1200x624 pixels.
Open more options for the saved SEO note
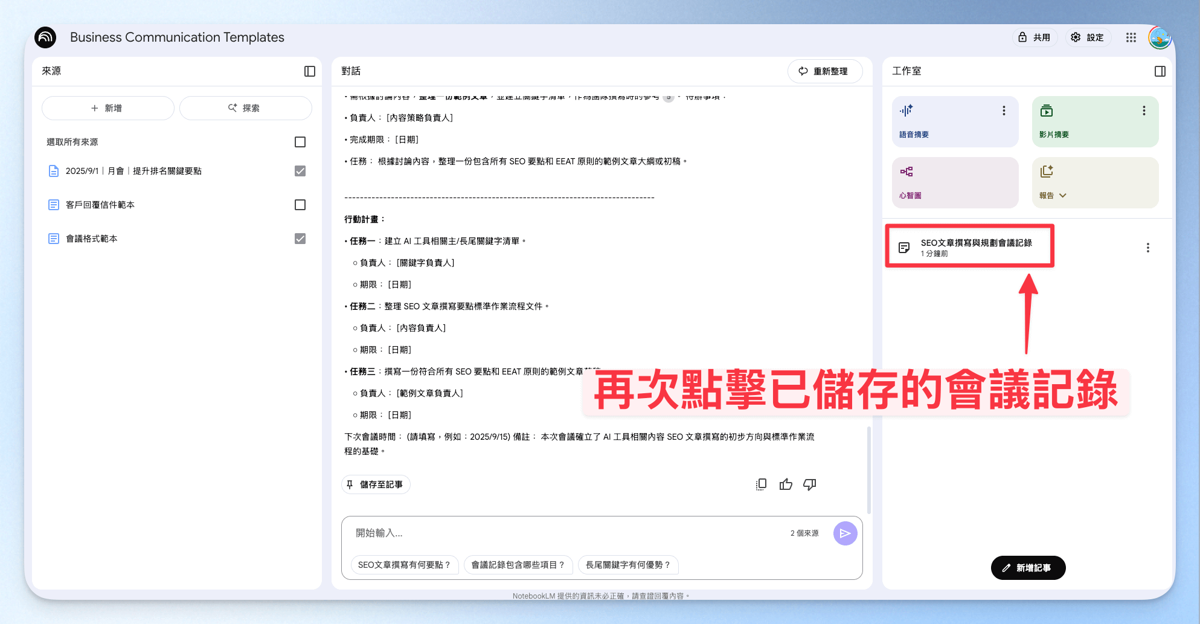pos(1147,248)
